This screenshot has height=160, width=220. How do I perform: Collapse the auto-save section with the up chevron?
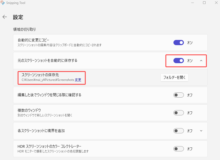click(x=201, y=61)
